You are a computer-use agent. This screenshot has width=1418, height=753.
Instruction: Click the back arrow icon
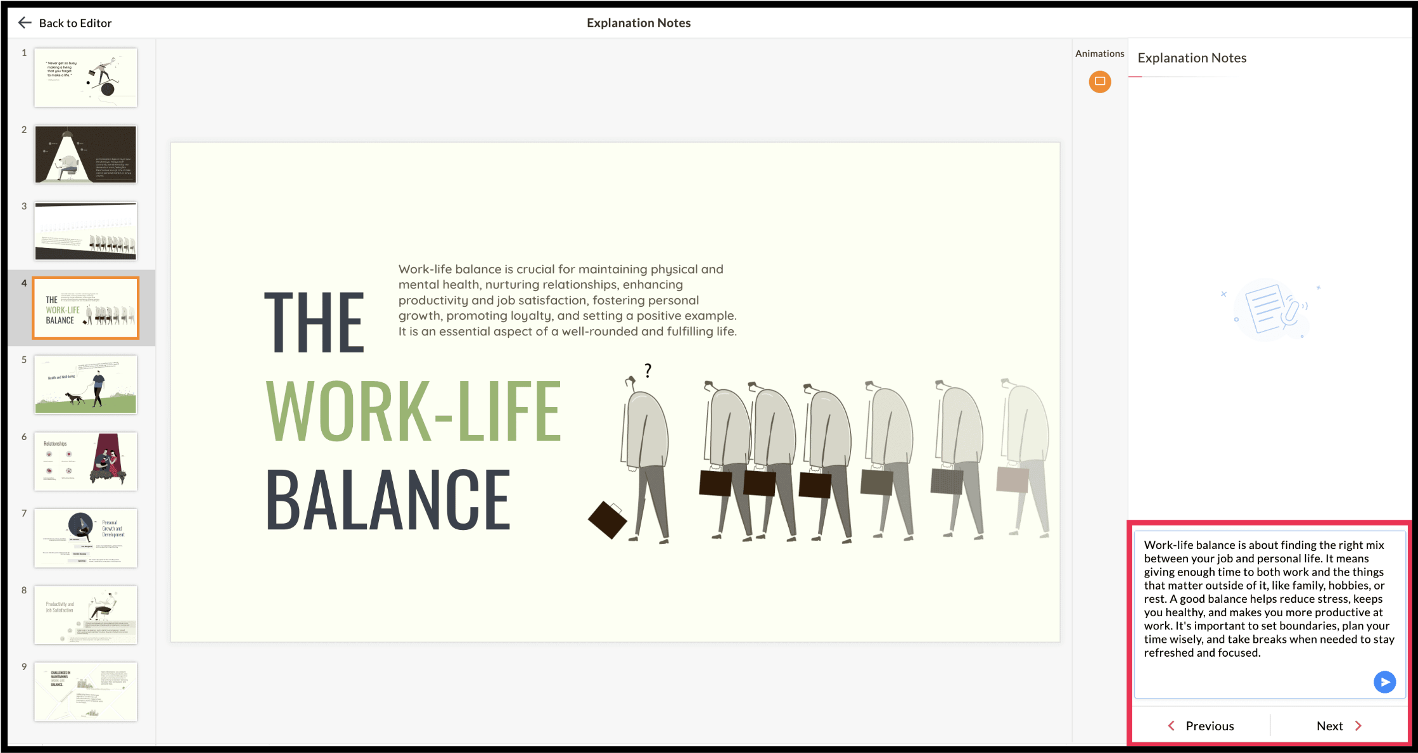(x=25, y=23)
